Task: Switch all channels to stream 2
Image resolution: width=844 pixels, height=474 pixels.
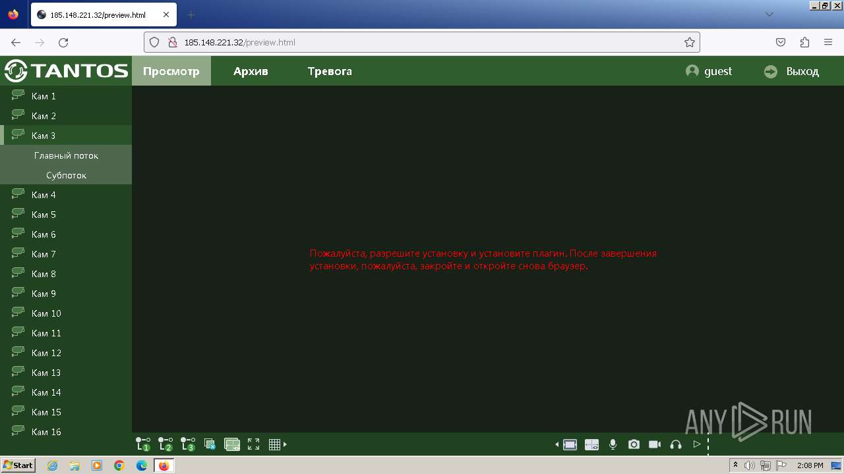Action: (166, 444)
